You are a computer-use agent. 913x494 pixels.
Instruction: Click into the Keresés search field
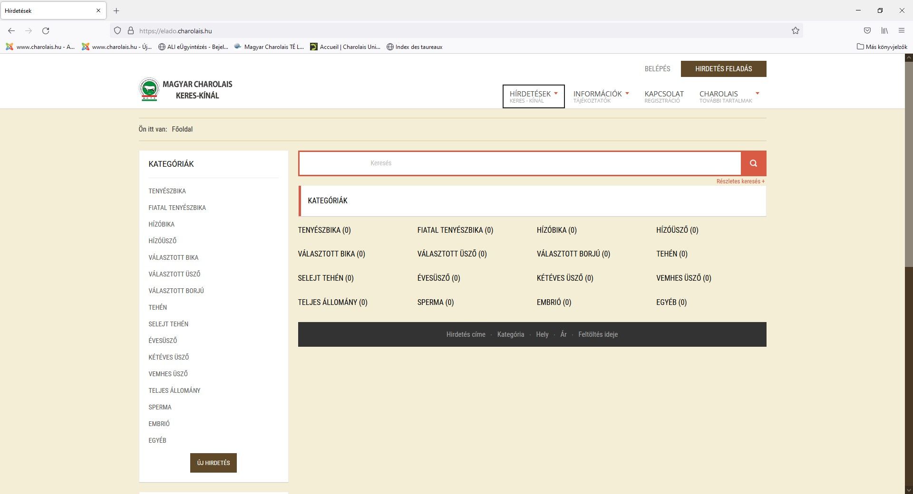click(x=519, y=163)
